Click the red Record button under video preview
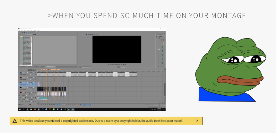Image resolution: width=276 pixels, height=133 pixels. pos(108,64)
